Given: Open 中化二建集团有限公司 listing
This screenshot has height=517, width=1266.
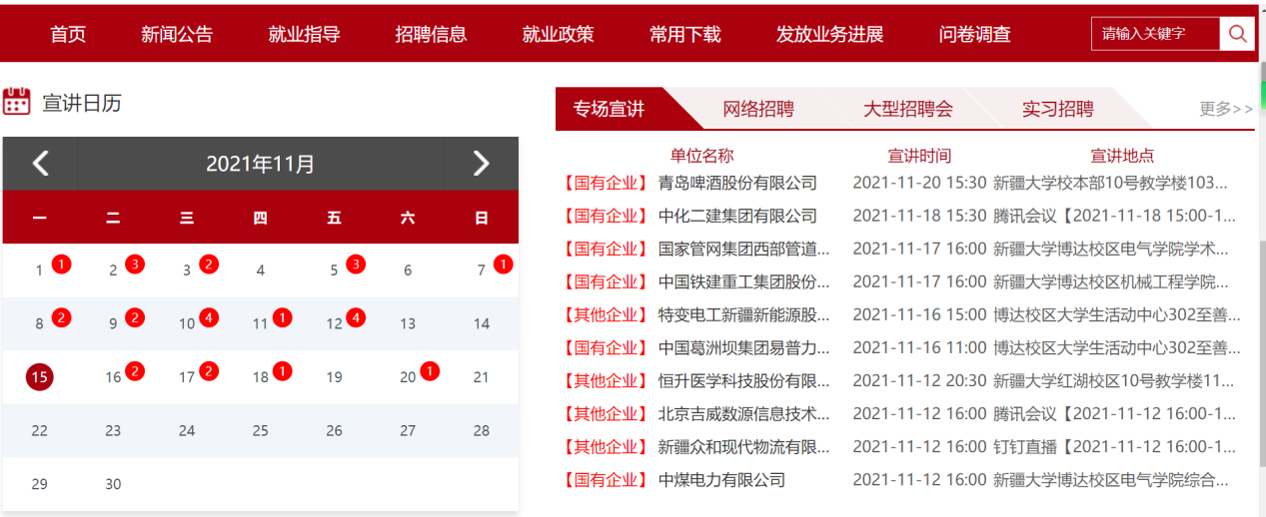Looking at the screenshot, I should click(737, 216).
